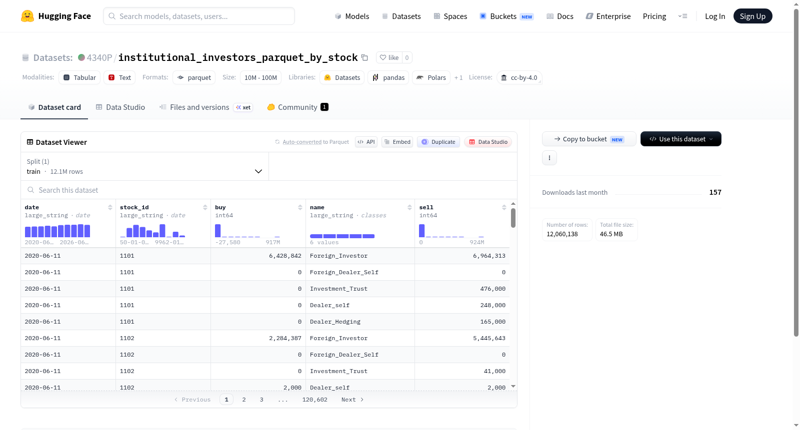Sort the stock_id column
800x430 pixels.
pos(205,207)
